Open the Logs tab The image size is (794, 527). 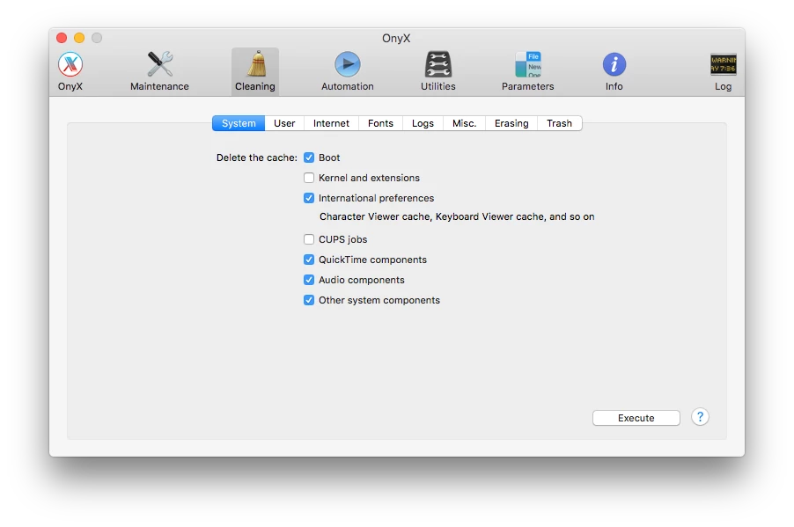[423, 123]
